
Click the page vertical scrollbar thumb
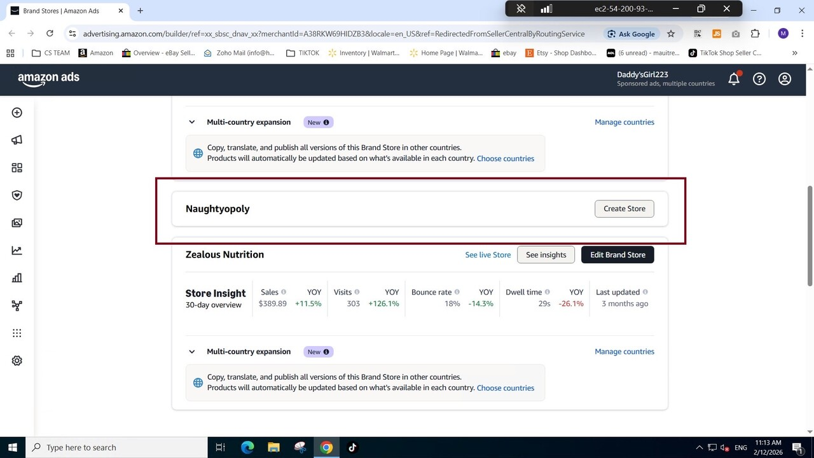coord(810,235)
